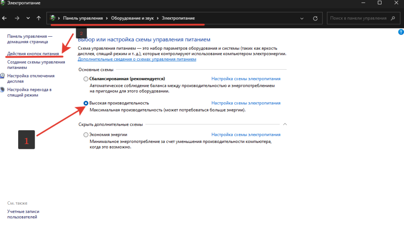The height and width of the screenshot is (226, 404).
Task: Open Дополнительные сведения о схемах управления питанием
Action: point(137,59)
